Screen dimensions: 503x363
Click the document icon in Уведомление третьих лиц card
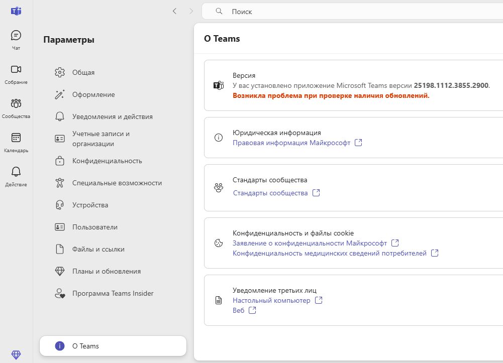[219, 300]
